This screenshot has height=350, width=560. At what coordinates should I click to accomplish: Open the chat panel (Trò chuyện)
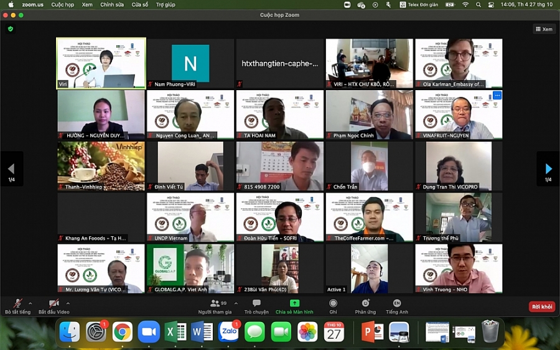(256, 304)
